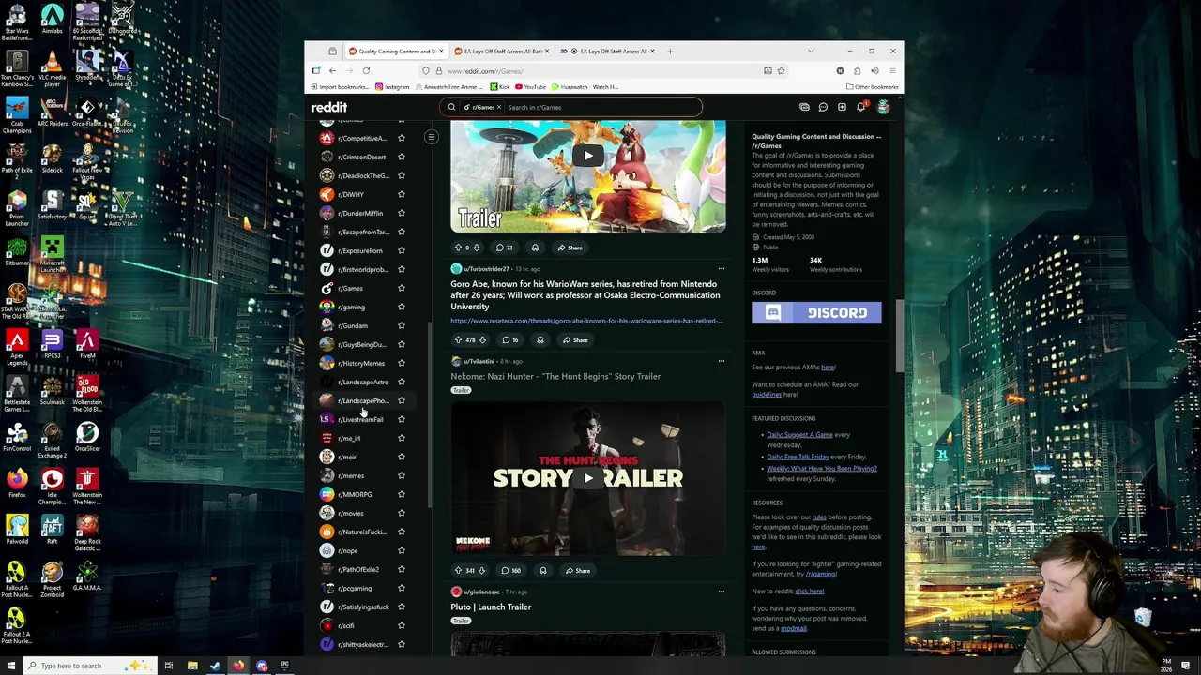1201x675 pixels.
Task: Award the Goro Abe post
Action: point(540,340)
